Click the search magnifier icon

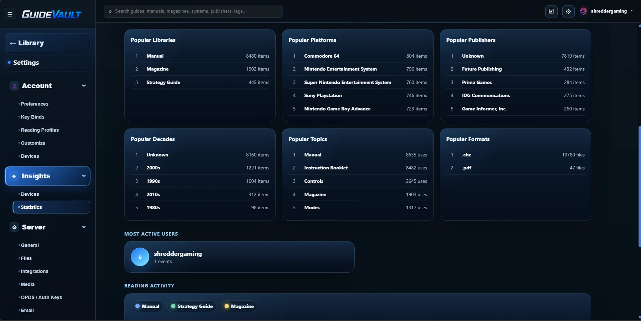coord(110,11)
